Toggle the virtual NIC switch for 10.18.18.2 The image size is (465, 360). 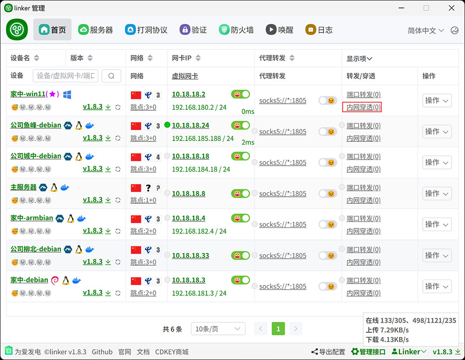click(240, 94)
